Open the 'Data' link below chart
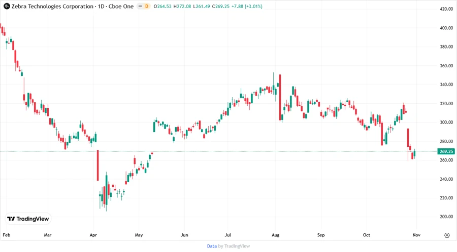This screenshot has height=252, width=457. [212, 246]
